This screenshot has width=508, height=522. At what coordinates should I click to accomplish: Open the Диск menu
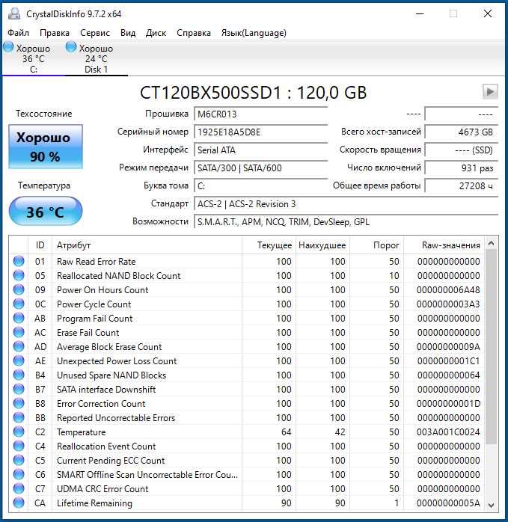coord(156,33)
